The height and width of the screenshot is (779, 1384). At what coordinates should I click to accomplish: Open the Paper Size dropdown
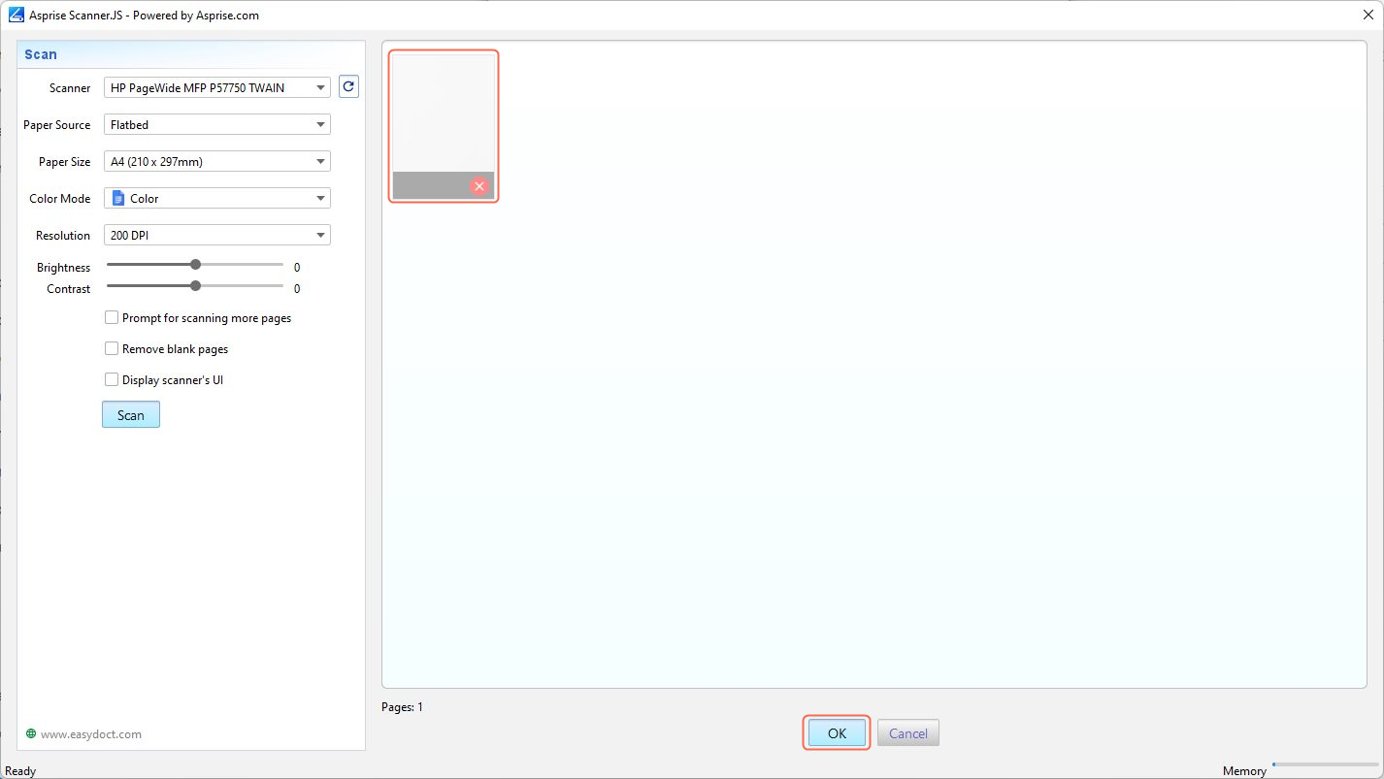(x=216, y=162)
